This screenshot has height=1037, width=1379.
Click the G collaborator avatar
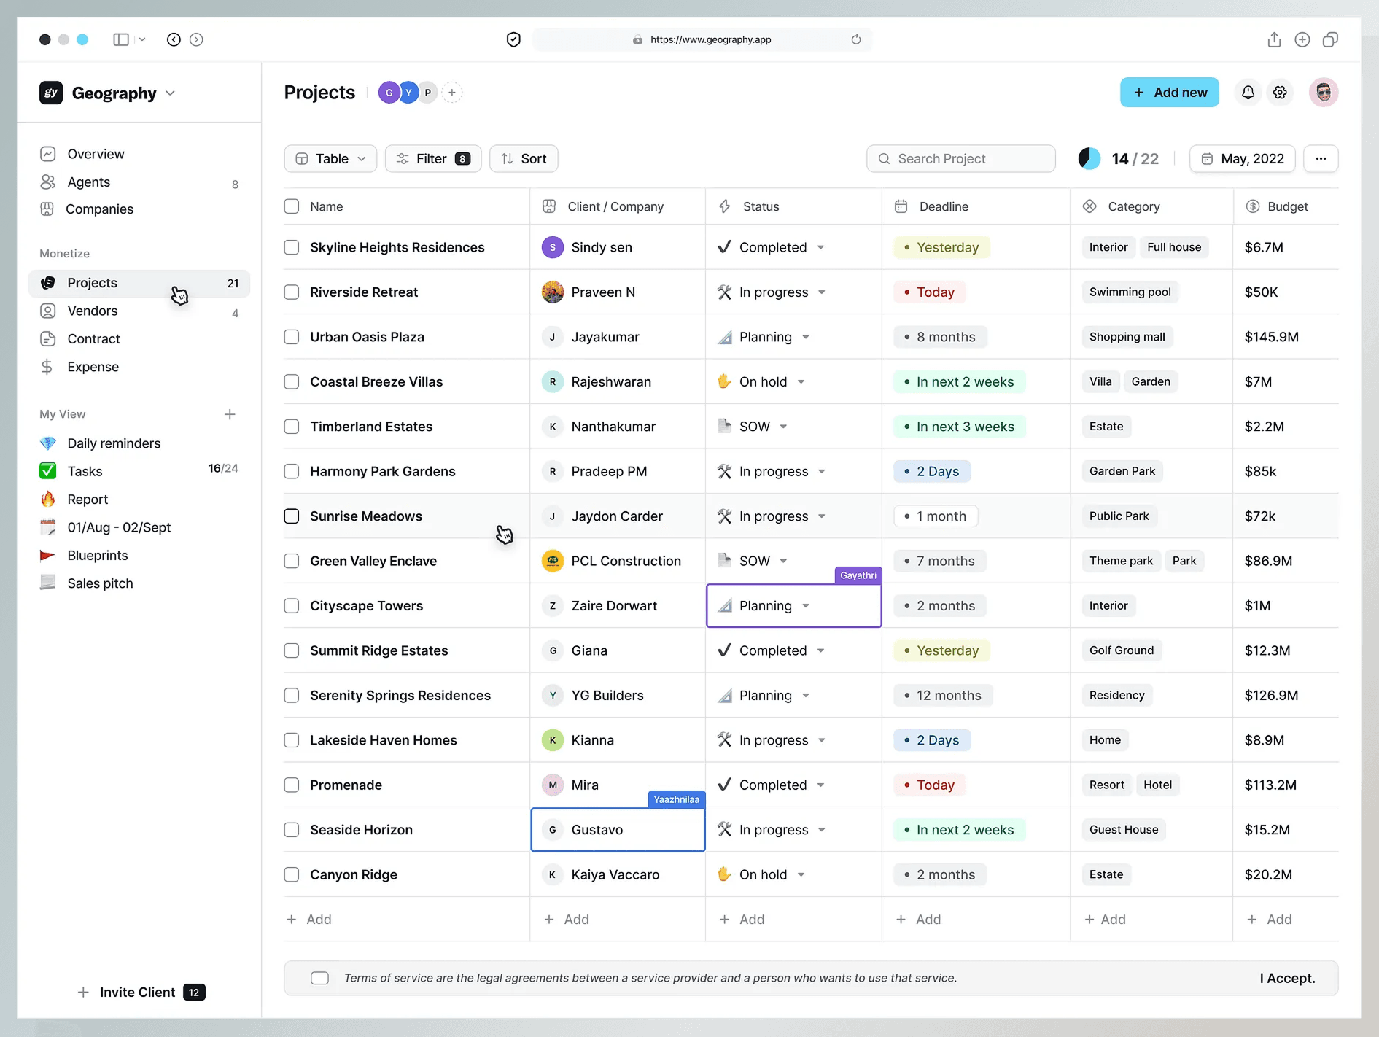click(x=389, y=93)
